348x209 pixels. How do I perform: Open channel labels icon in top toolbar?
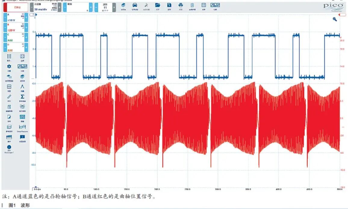click(215, 6)
